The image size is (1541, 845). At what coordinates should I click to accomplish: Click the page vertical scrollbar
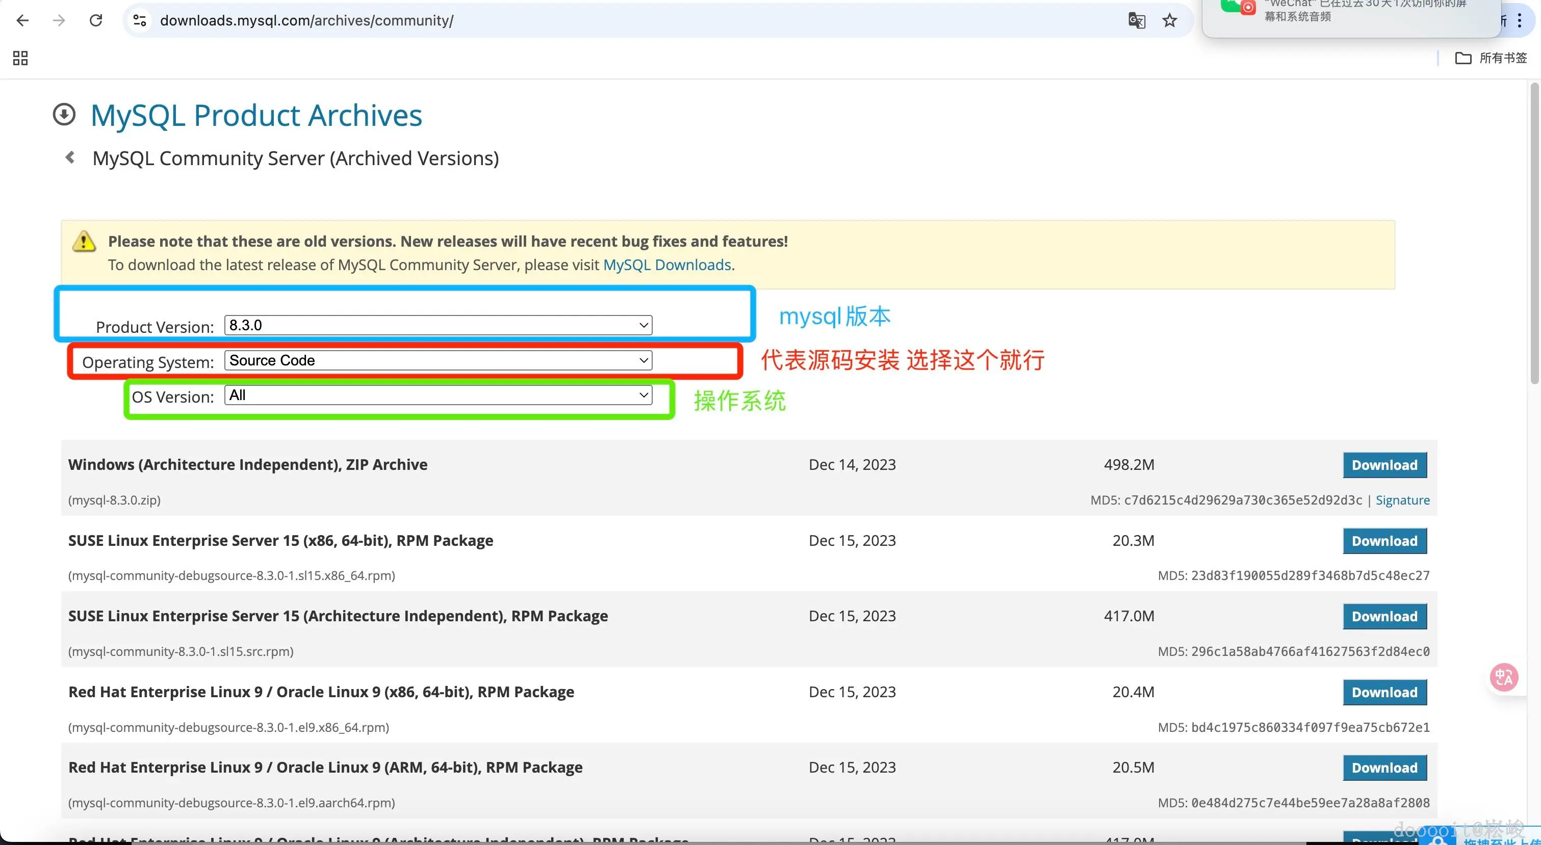click(x=1534, y=233)
